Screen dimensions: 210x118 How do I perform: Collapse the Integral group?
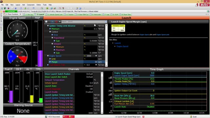point(52,44)
